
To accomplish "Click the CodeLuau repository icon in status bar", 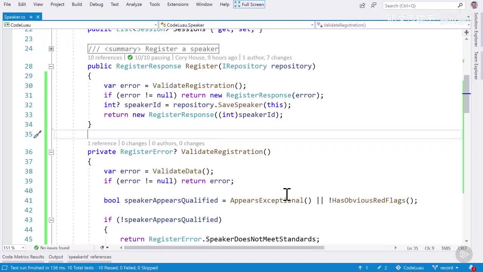I will pyautogui.click(x=398, y=268).
